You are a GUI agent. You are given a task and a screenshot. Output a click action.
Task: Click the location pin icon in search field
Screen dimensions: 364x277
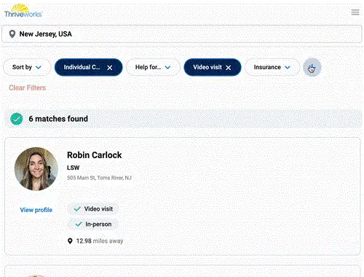(x=12, y=34)
